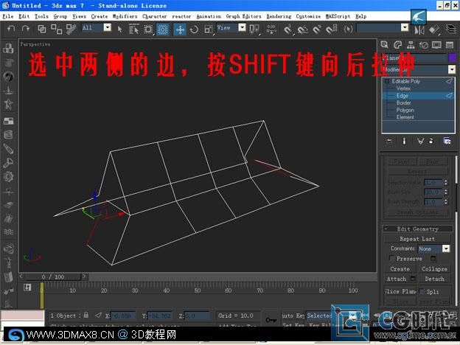Screen dimensions: 460x345
Task: Open the named selection sets dropdown arrow
Action: coord(405,27)
